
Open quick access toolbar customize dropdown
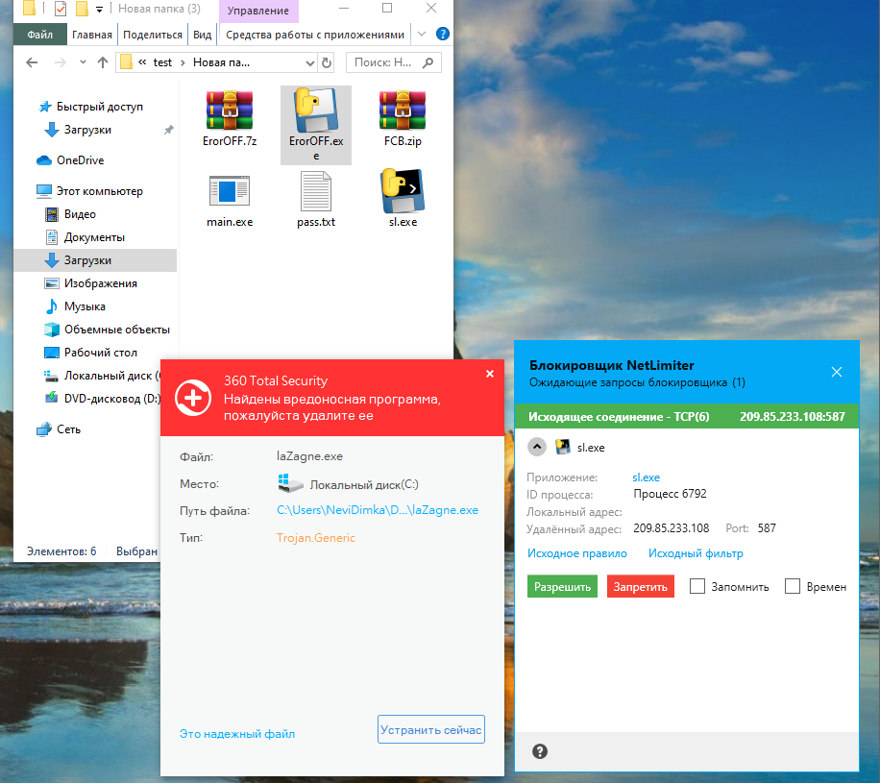click(99, 9)
